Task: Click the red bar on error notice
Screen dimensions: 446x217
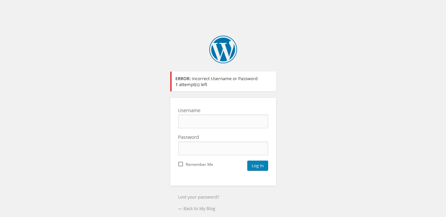Action: 171,81
